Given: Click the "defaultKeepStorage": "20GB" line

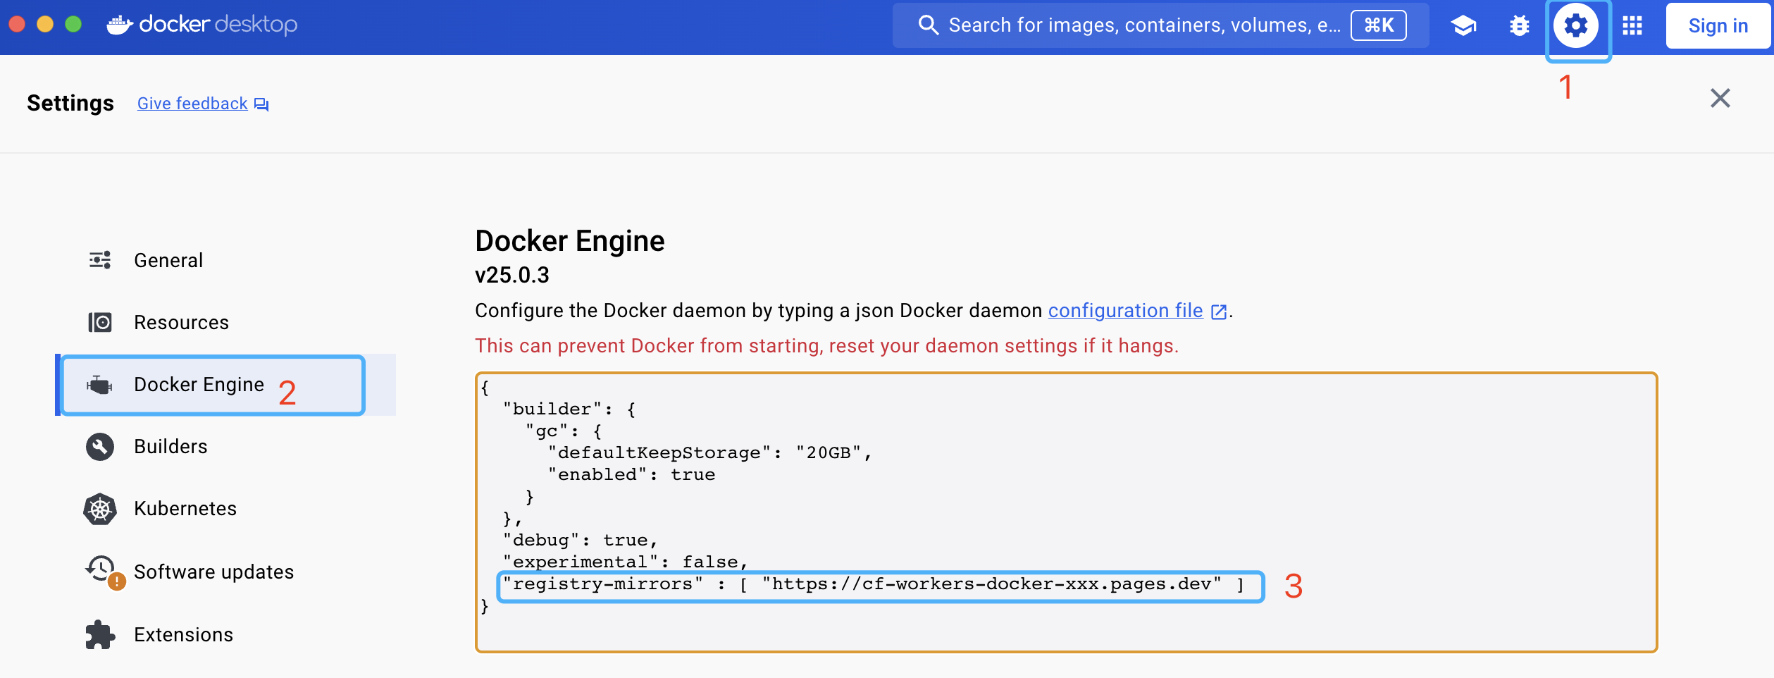Looking at the screenshot, I should click(x=710, y=453).
